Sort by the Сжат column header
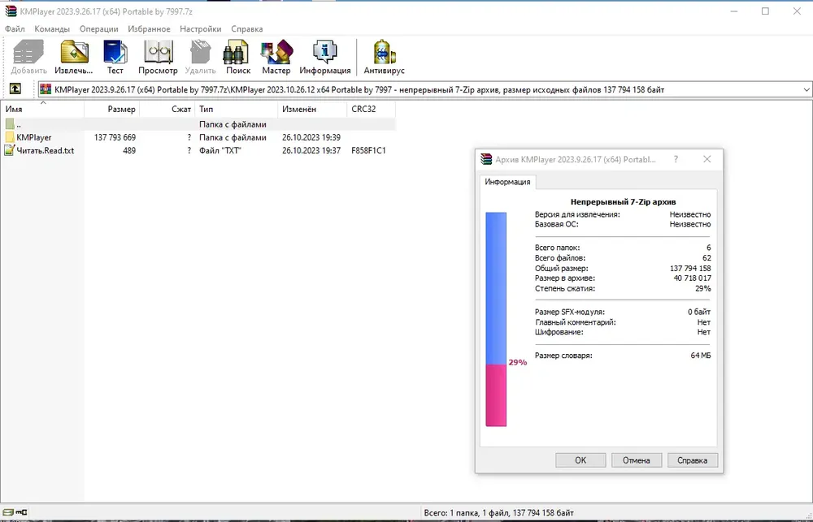 167,110
